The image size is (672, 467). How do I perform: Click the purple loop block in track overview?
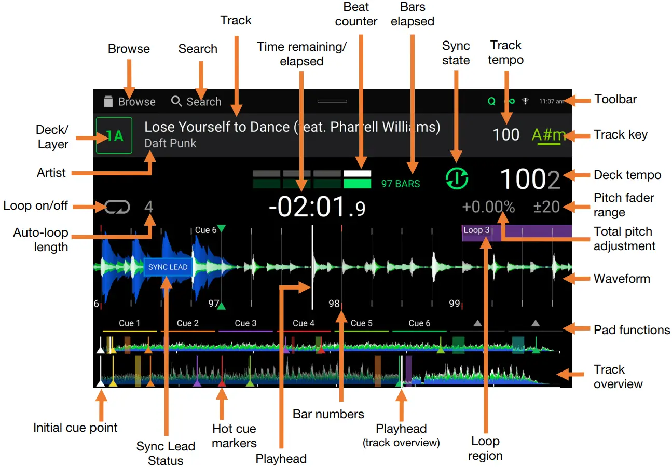click(x=408, y=370)
